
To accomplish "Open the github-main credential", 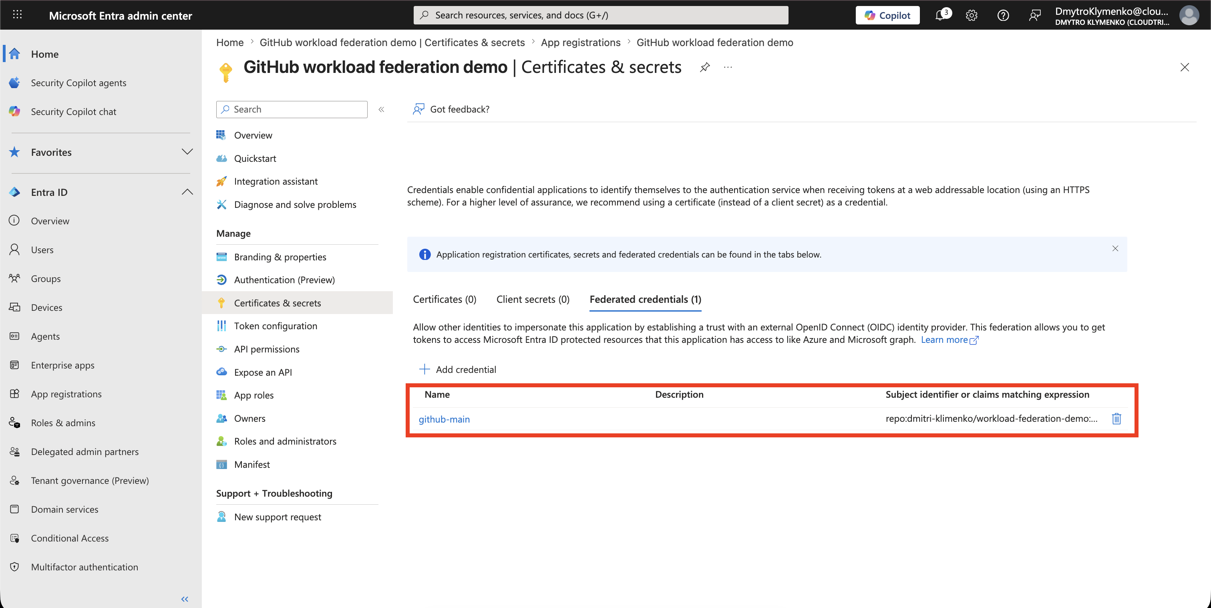I will pyautogui.click(x=444, y=419).
